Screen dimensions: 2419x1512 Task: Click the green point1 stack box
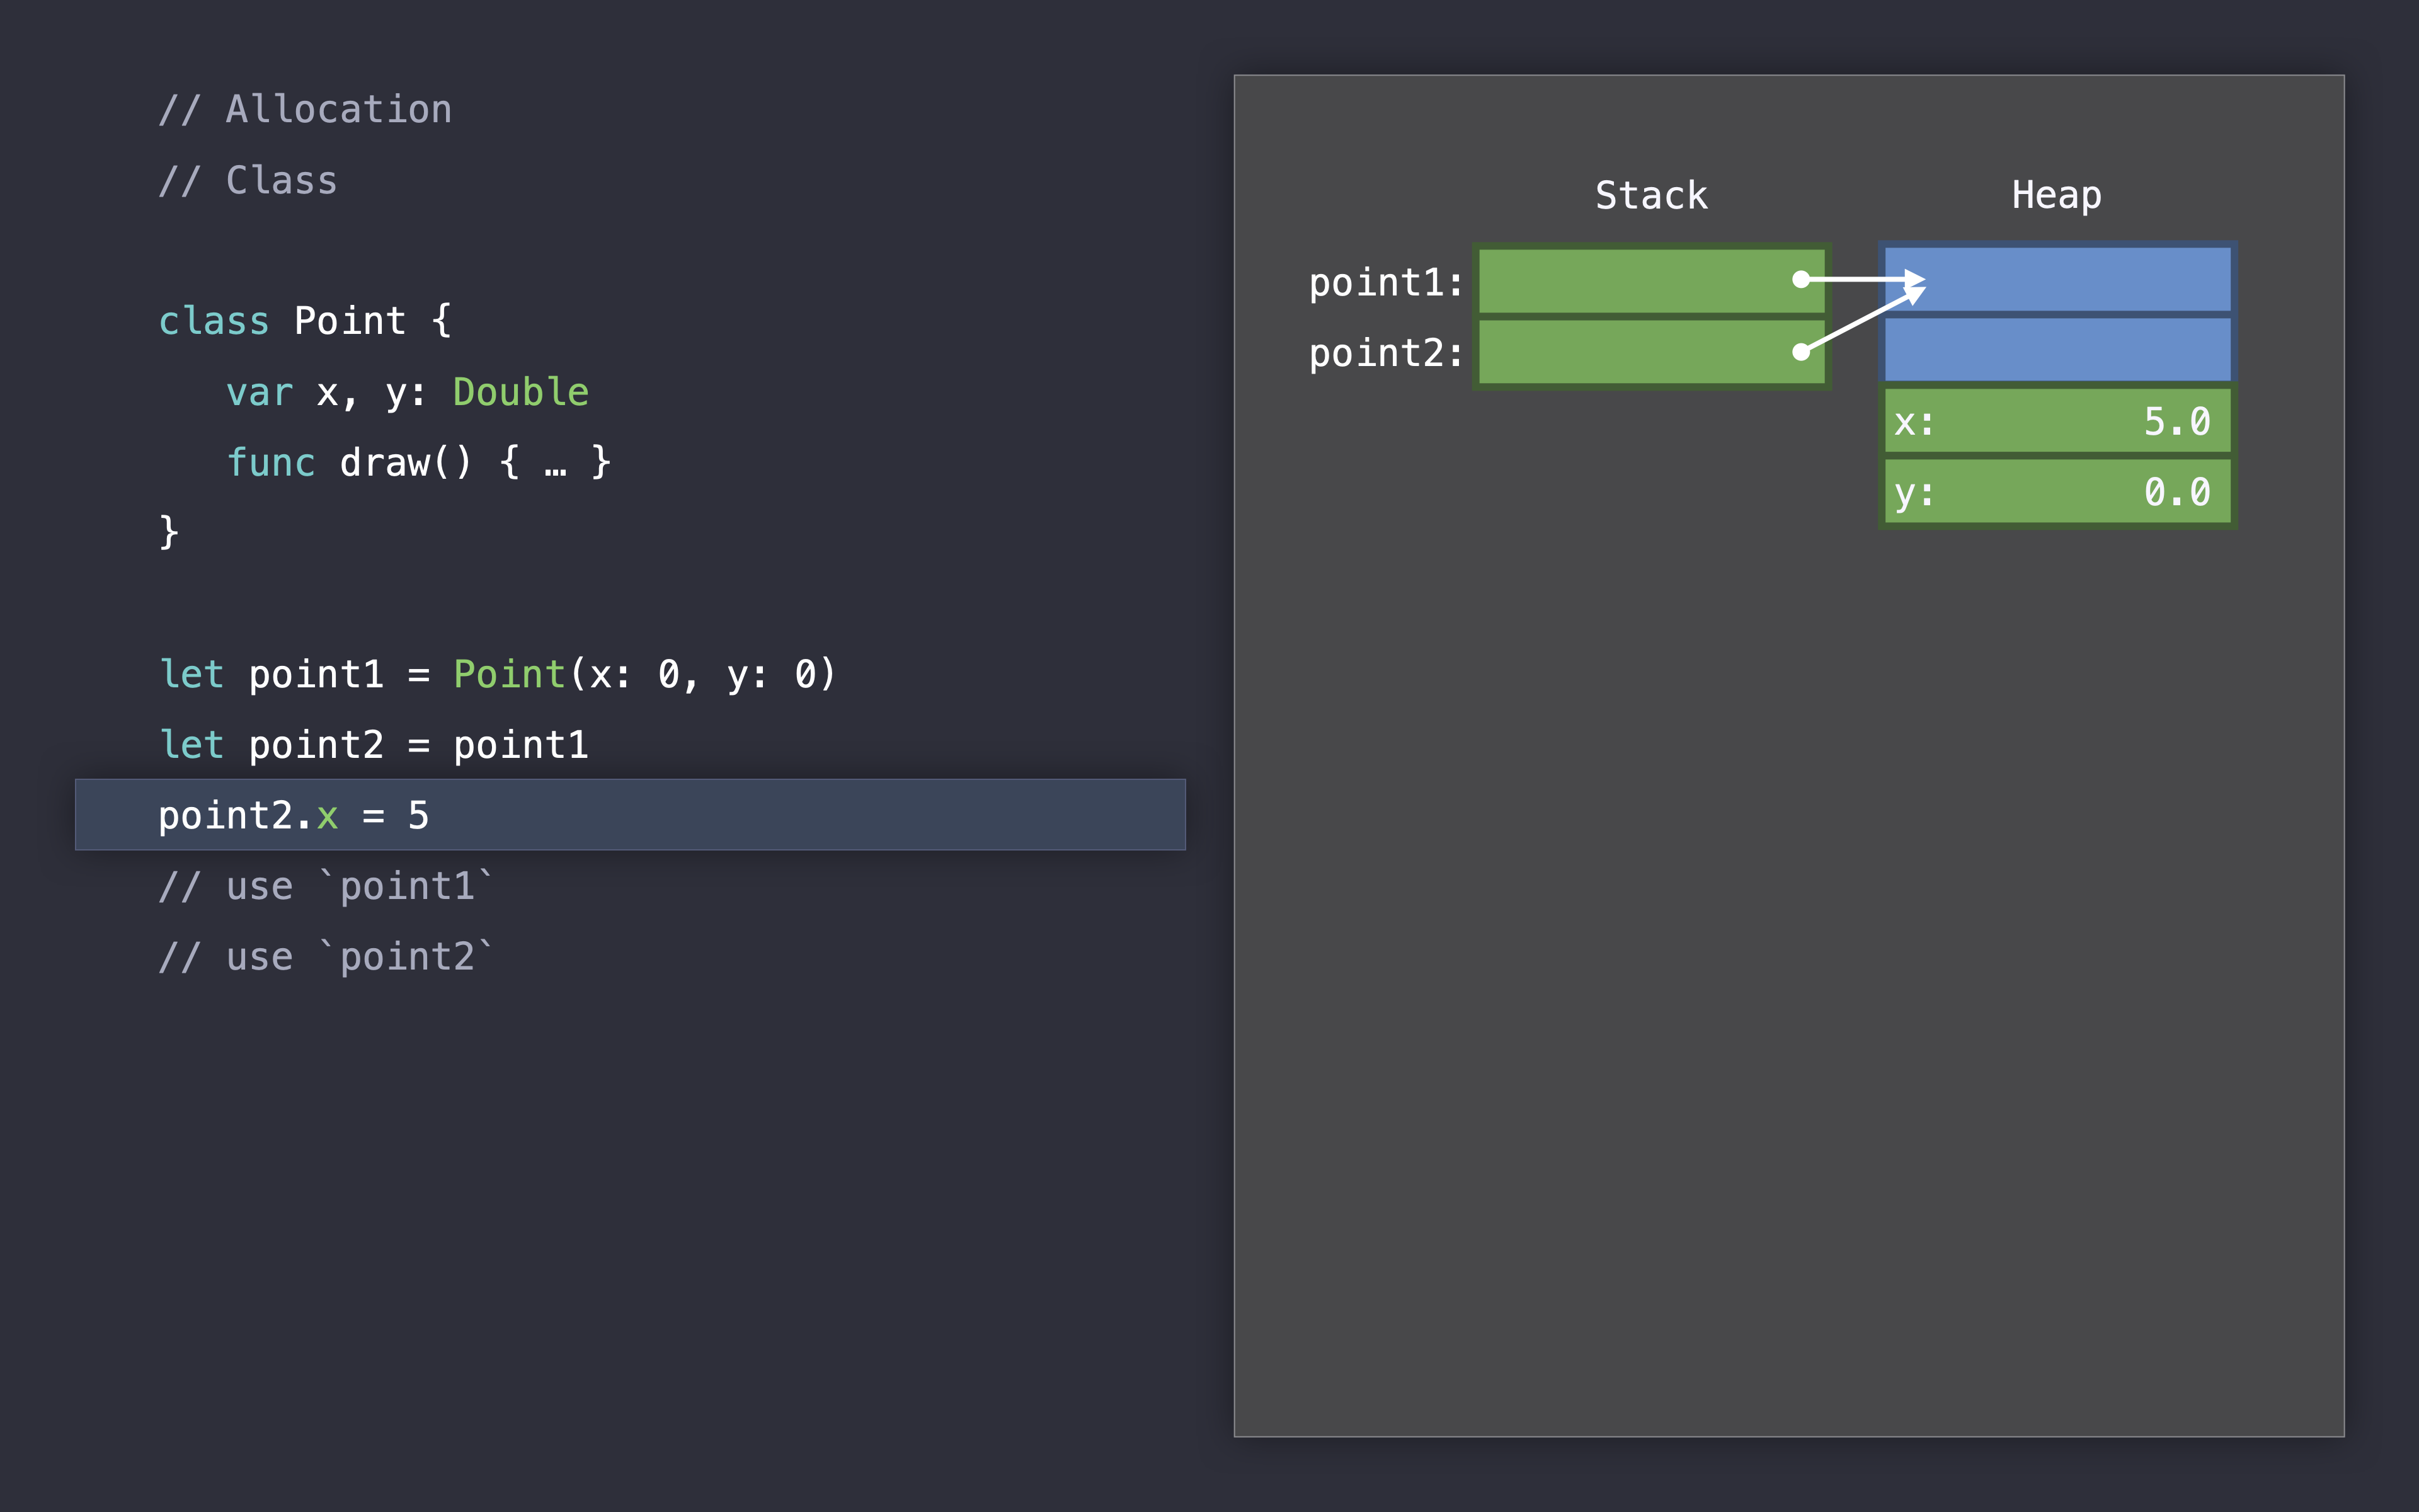click(x=1639, y=281)
